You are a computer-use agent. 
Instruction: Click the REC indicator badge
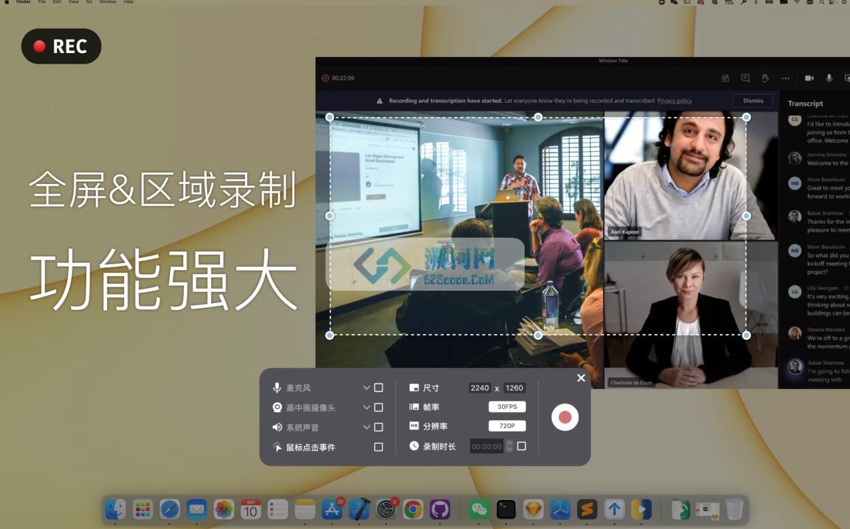pos(61,46)
